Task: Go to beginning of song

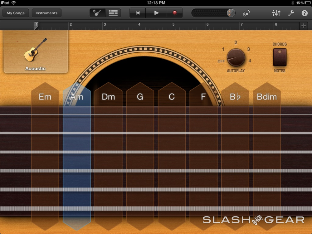Action: point(138,13)
